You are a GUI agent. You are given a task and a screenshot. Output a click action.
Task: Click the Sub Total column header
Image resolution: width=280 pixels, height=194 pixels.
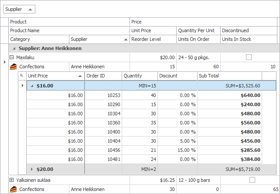click(229, 76)
